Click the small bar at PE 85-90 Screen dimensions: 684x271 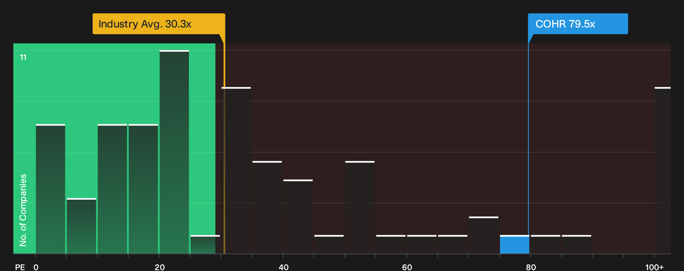point(576,244)
